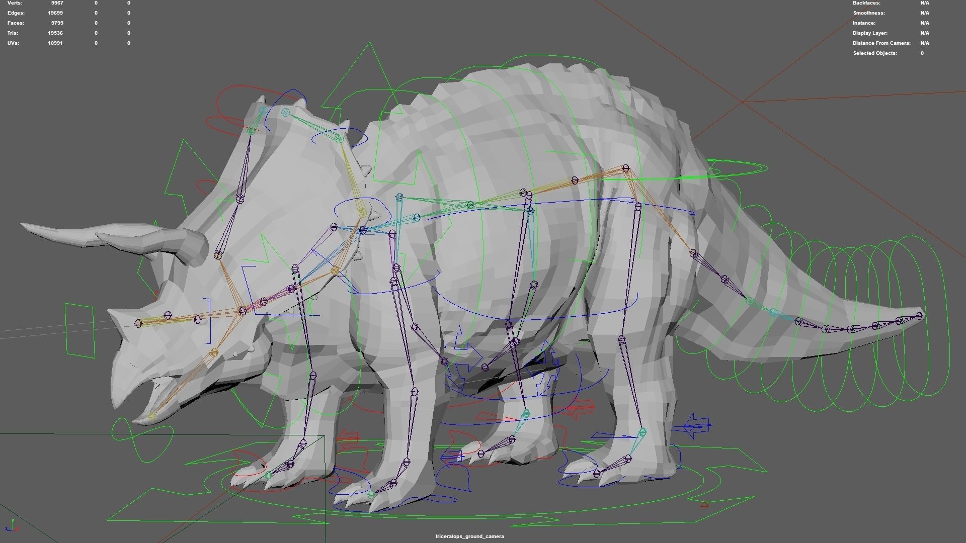Select the jaw end joint at the beak

click(152, 416)
